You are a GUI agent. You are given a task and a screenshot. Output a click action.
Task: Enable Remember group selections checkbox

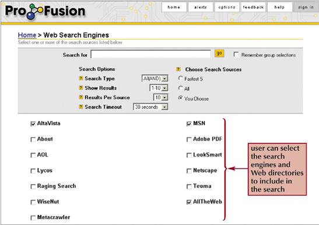click(x=236, y=55)
